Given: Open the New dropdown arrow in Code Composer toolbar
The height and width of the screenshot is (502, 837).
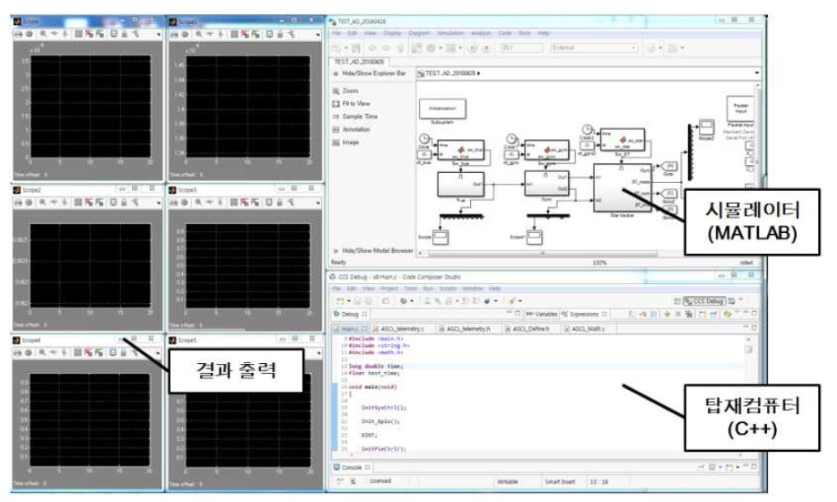Looking at the screenshot, I should (349, 301).
